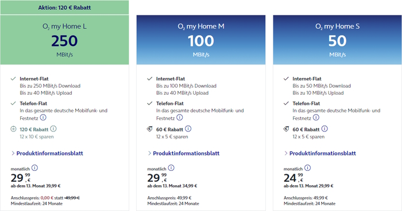Click info icon beside 60 € Rabatt in Home M
402x211 pixels.
pyautogui.click(x=188, y=129)
